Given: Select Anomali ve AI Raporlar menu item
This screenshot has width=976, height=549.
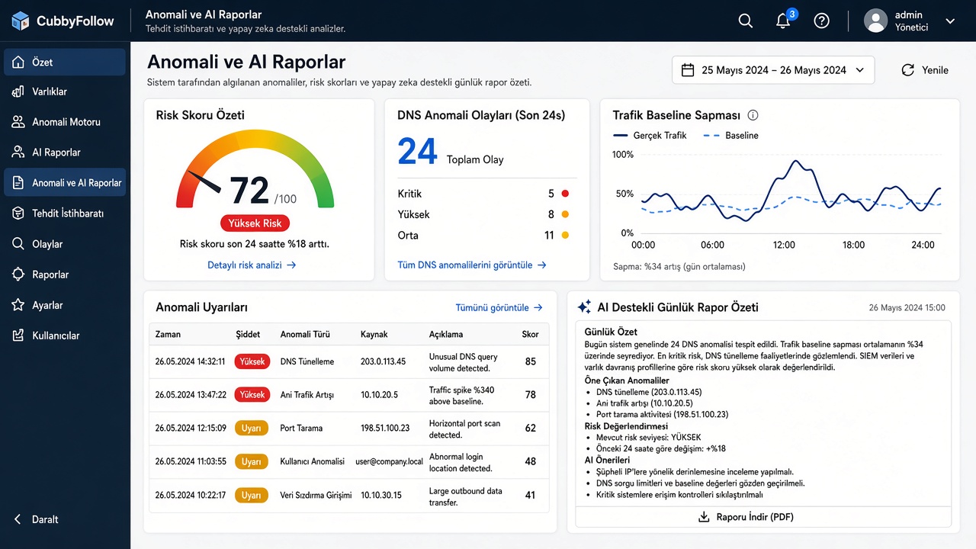Looking at the screenshot, I should click(x=65, y=183).
